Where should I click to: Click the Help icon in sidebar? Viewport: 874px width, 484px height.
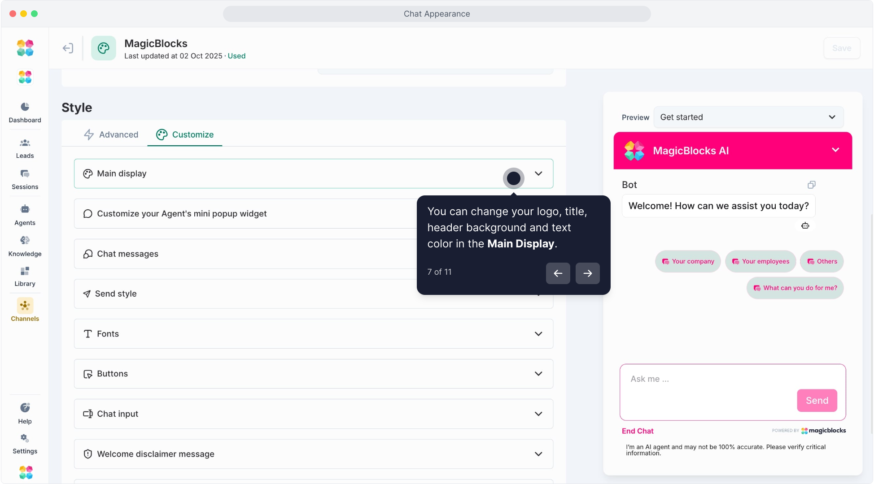25,413
